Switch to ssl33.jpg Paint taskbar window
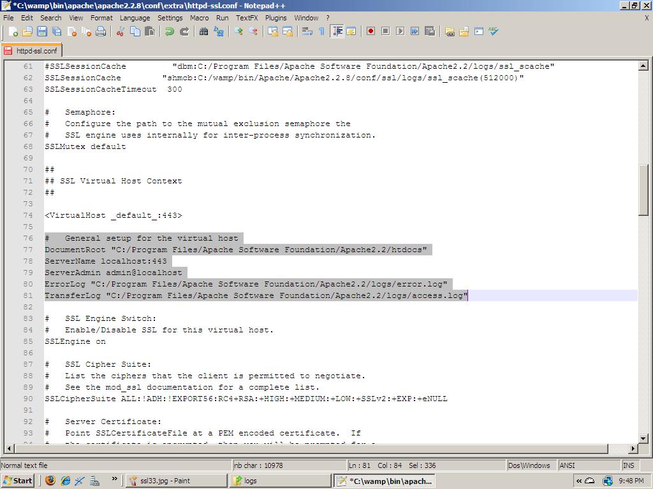 pos(175,481)
